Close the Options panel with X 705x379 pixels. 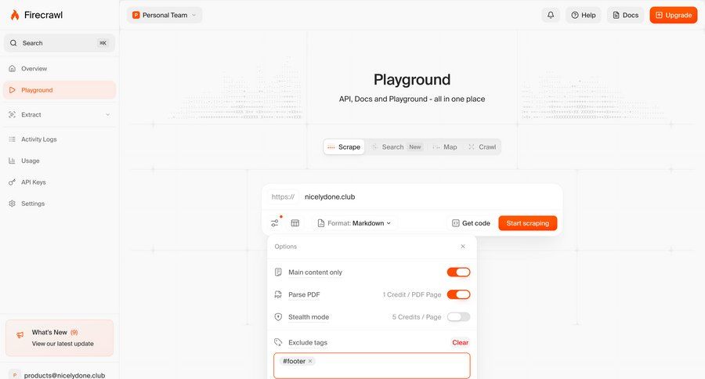462,247
